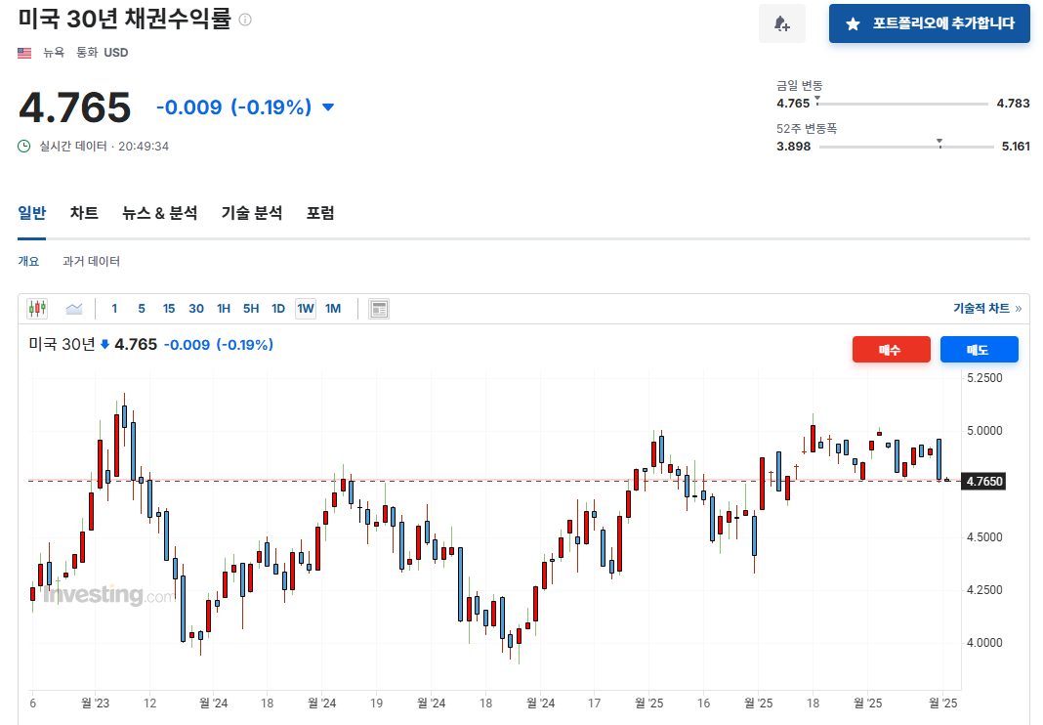Image resolution: width=1043 pixels, height=725 pixels.
Task: Click the 포트폴리오에 추가합니다 button
Action: click(x=929, y=23)
